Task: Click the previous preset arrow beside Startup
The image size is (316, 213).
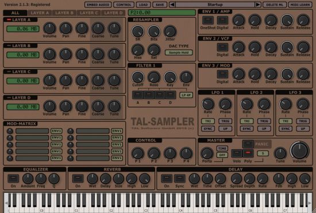Action: [x=172, y=5]
